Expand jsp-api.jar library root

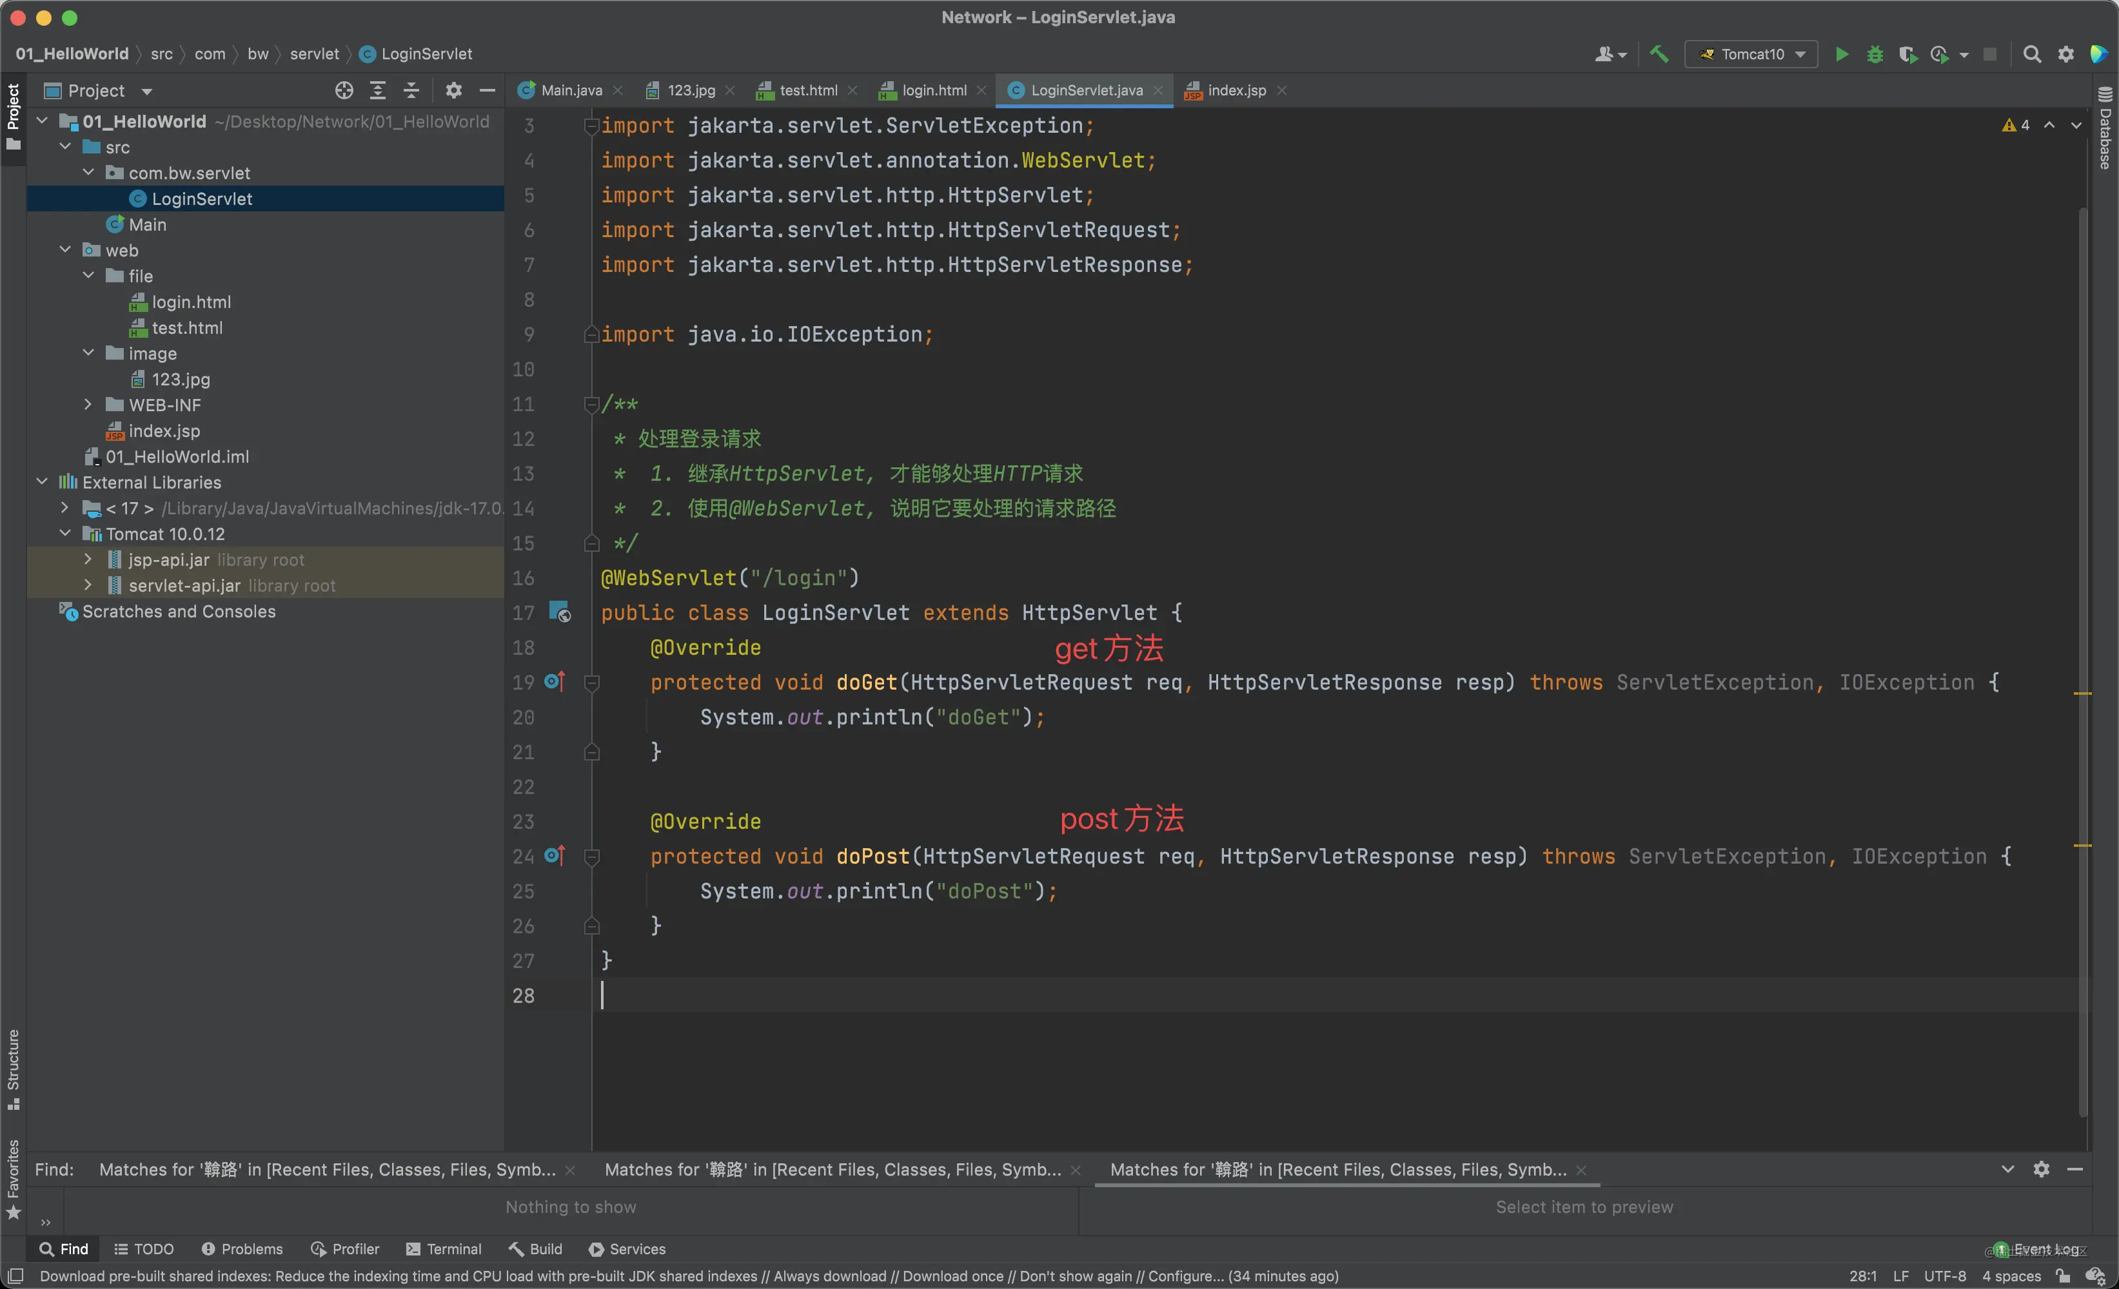(88, 559)
